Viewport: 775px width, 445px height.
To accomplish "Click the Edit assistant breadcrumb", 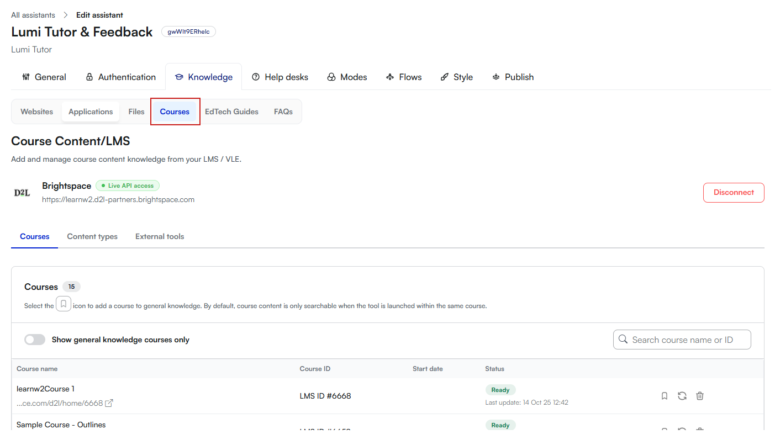I will (x=99, y=15).
